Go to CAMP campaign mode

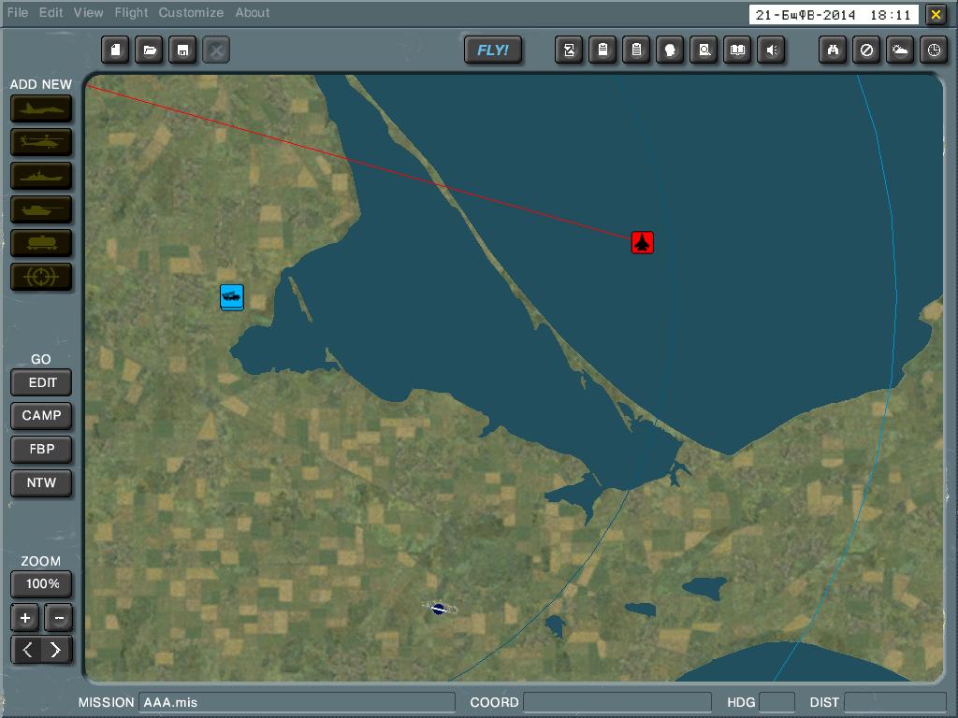[x=41, y=416]
